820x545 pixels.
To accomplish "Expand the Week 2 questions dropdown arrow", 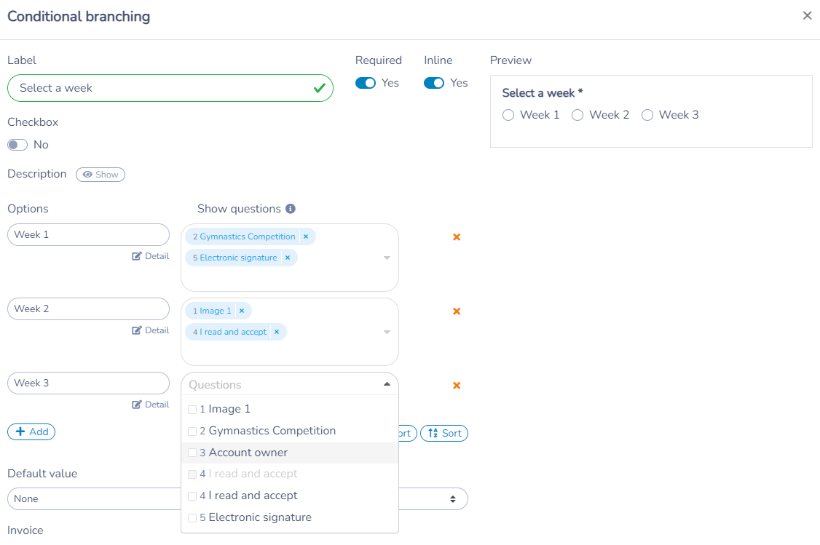I will [x=387, y=332].
